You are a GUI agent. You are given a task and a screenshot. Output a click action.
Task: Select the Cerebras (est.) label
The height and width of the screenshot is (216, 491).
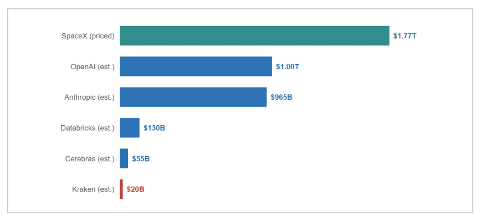(90, 159)
